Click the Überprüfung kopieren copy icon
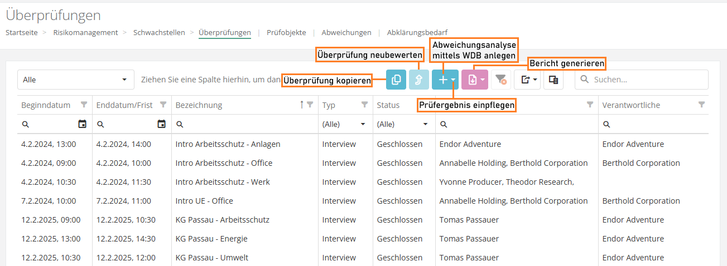Image resolution: width=727 pixels, height=266 pixels. pyautogui.click(x=396, y=80)
